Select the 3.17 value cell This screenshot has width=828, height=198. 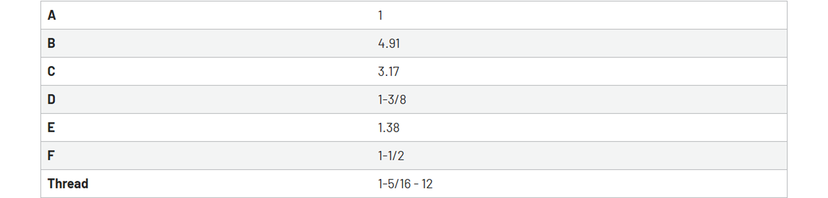388,71
